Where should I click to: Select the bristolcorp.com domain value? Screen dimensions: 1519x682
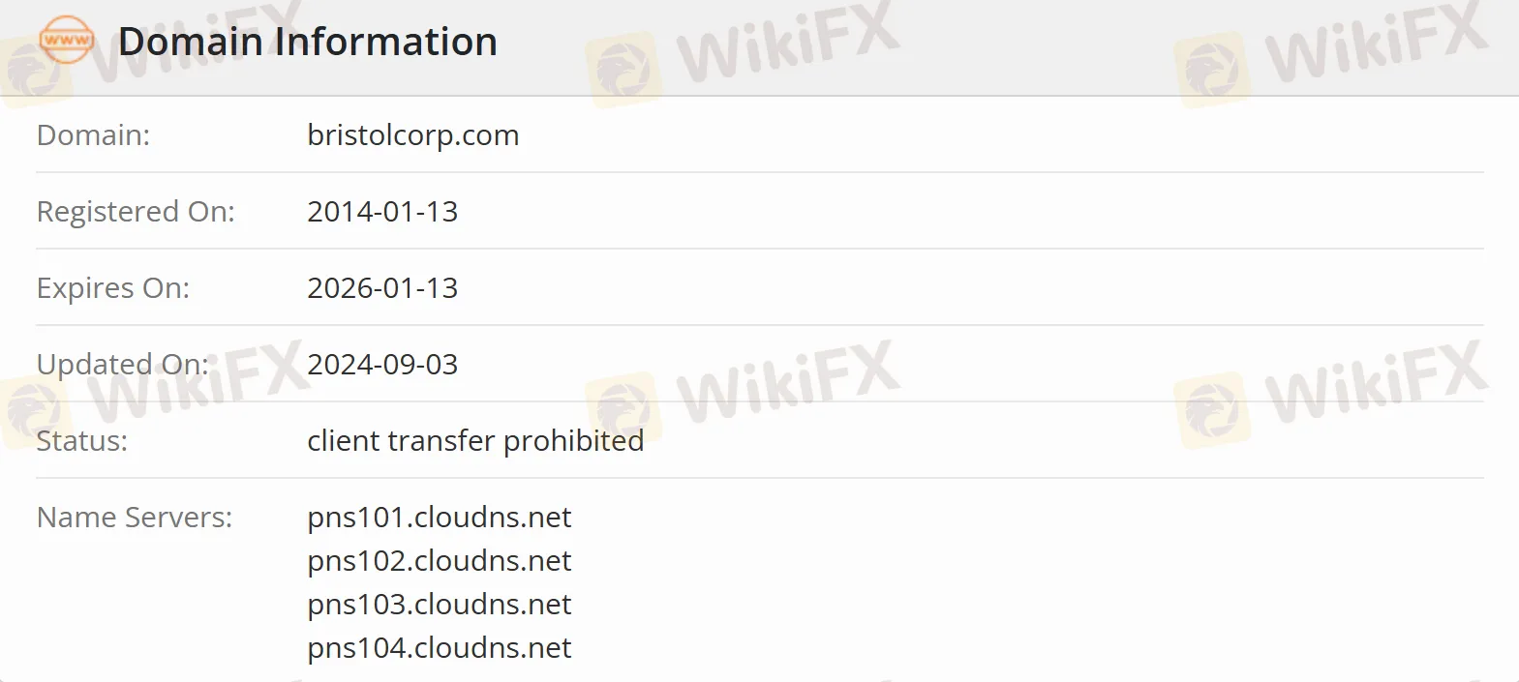[412, 135]
